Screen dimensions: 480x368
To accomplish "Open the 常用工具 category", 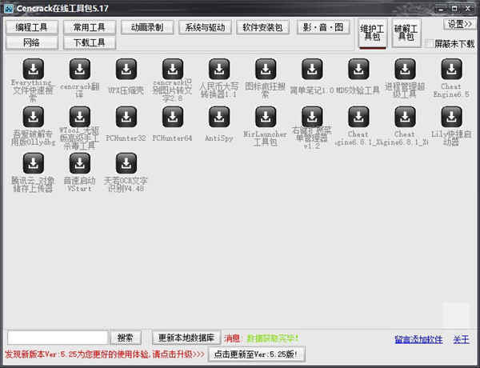I will tap(90, 27).
